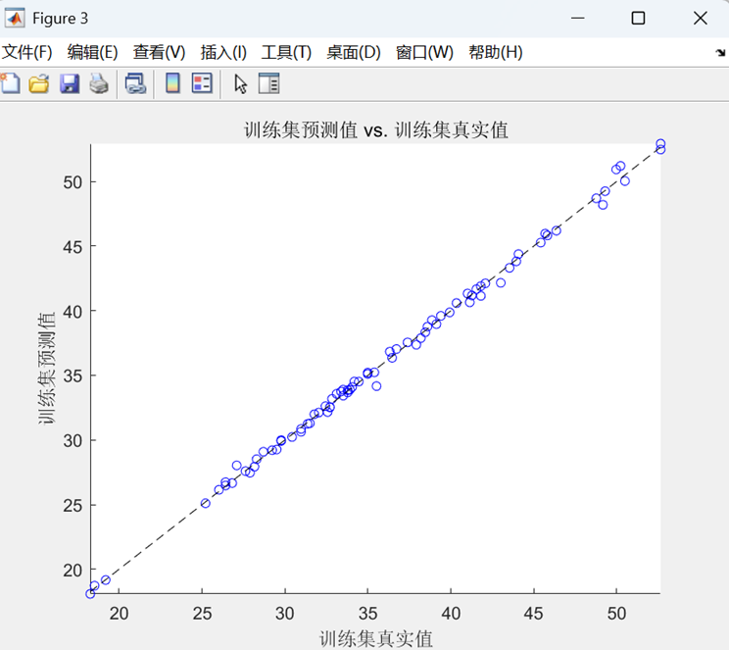Click the x-axis tick label 35
Viewport: 729px width, 650px height.
point(367,614)
